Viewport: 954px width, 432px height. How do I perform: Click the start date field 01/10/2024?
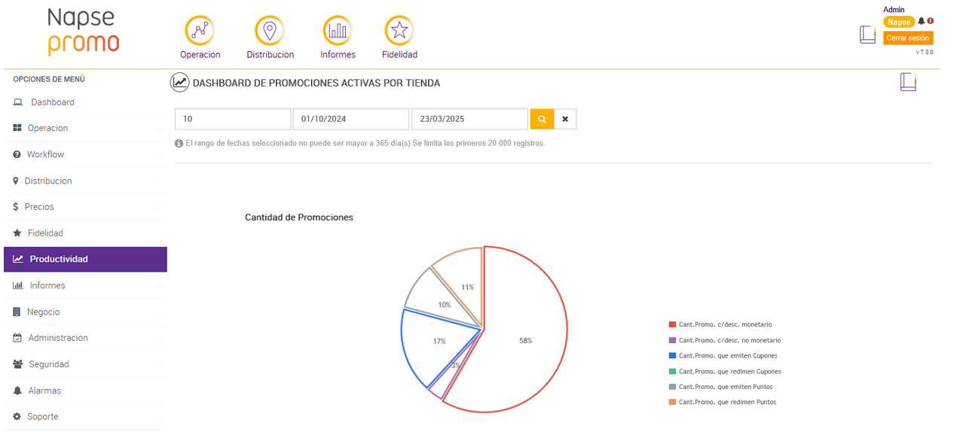pyautogui.click(x=351, y=119)
